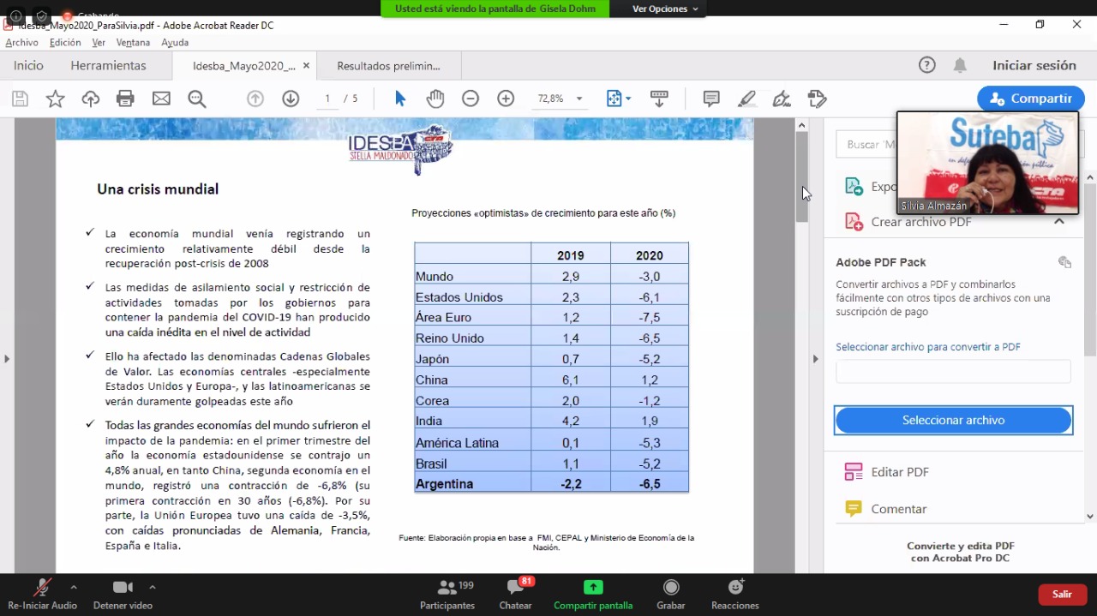
Task: Bookmark file with star icon
Action: pyautogui.click(x=56, y=99)
